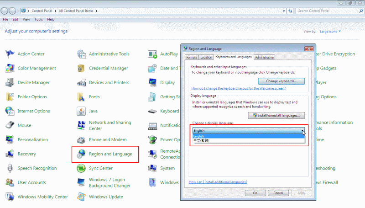Expand address bar history dropdown arrow
This screenshot has height=208, width=365.
pos(284,11)
